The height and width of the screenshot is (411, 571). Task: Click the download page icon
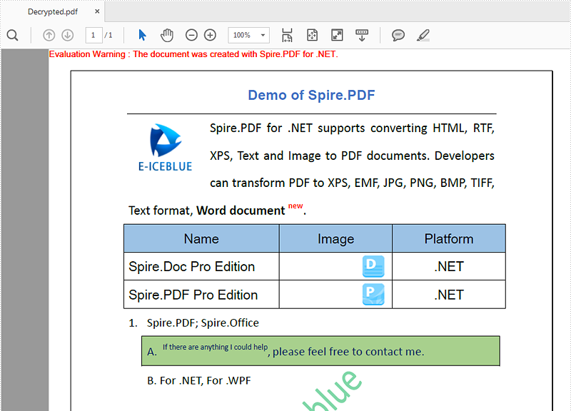361,34
